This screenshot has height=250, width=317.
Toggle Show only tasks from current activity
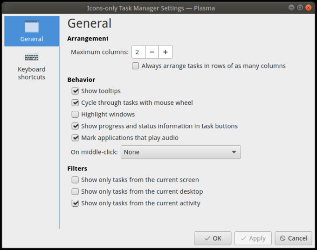(75, 203)
